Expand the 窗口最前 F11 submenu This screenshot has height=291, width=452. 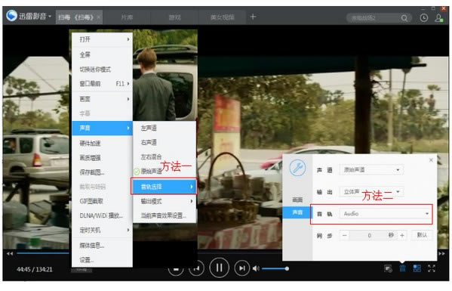pyautogui.click(x=102, y=84)
